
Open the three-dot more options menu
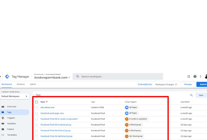pyautogui.click(x=201, y=77)
